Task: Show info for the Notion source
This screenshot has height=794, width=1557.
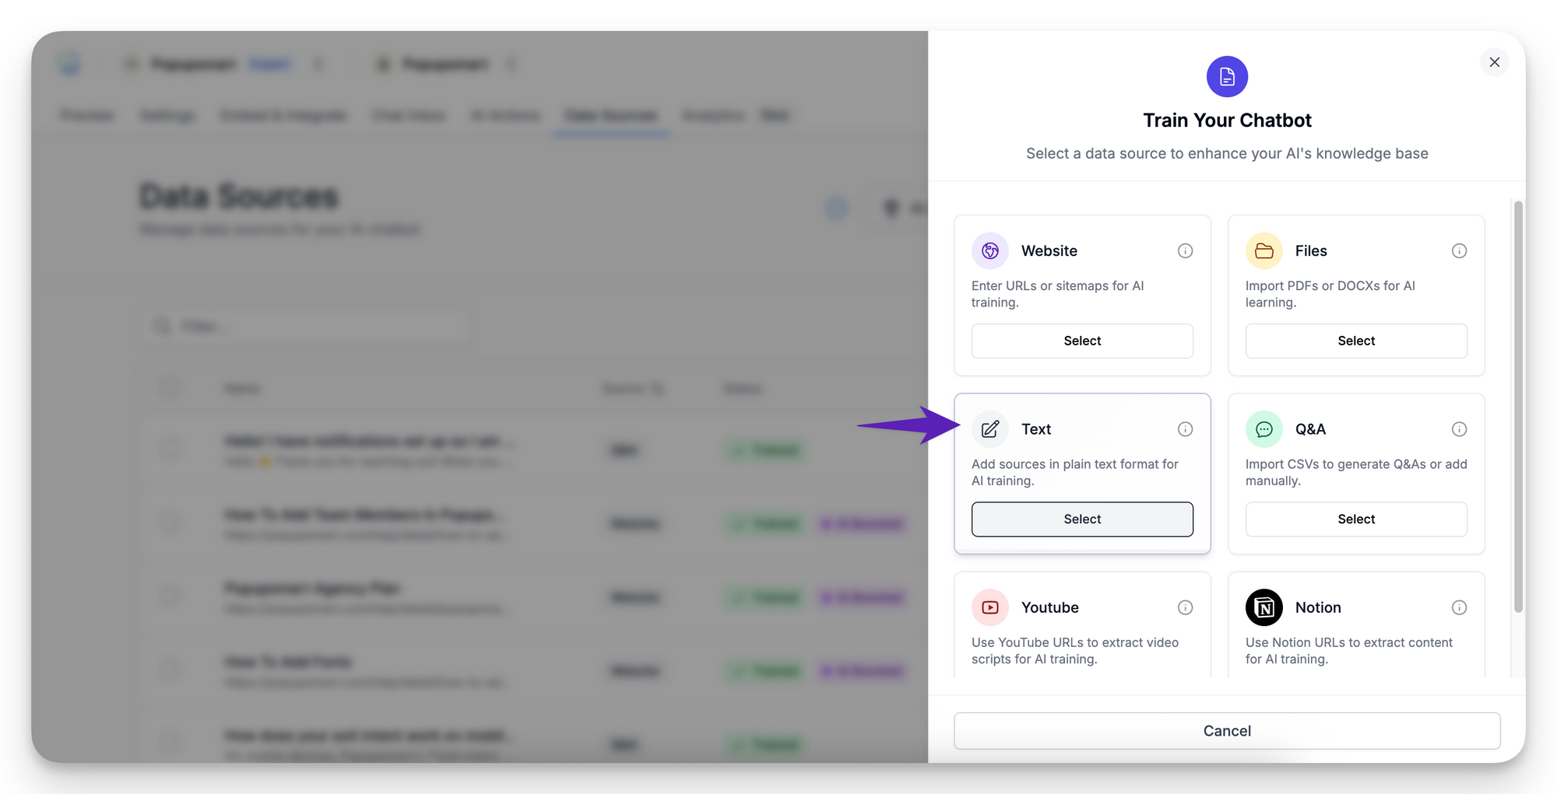Action: 1459,607
